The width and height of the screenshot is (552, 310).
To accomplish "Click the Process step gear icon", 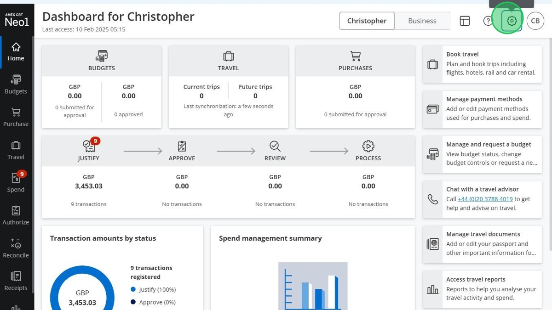I will [368, 146].
